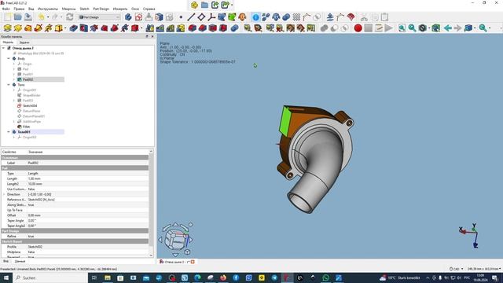Click the blue info icon in toolbar
Image resolution: width=503 pixels, height=283 pixels.
pyautogui.click(x=255, y=17)
